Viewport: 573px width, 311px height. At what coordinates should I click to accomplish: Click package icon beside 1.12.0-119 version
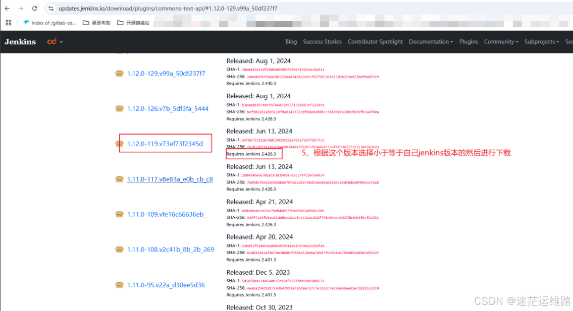point(119,144)
